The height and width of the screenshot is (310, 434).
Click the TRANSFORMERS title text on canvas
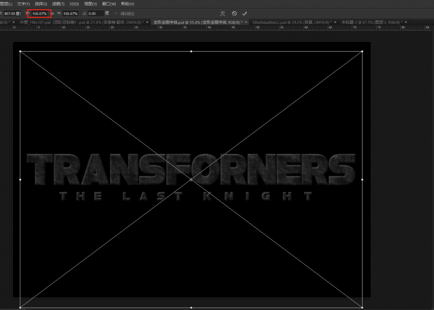(x=191, y=169)
